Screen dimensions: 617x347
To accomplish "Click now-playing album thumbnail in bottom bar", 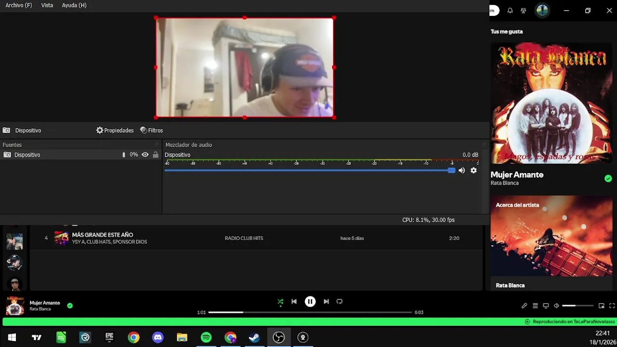I will [x=15, y=306].
